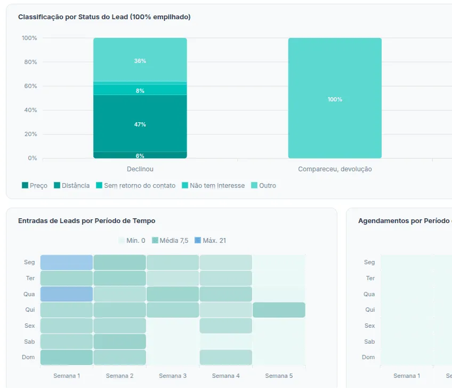452x388 pixels.
Task: Select the Seg cell in Semana 1
Action: 67,263
